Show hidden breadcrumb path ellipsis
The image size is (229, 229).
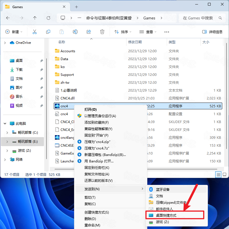(x=79, y=18)
